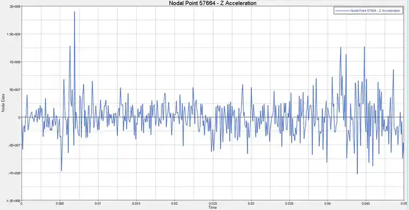Click the tallest acceleration peak near 0.007

point(74,12)
